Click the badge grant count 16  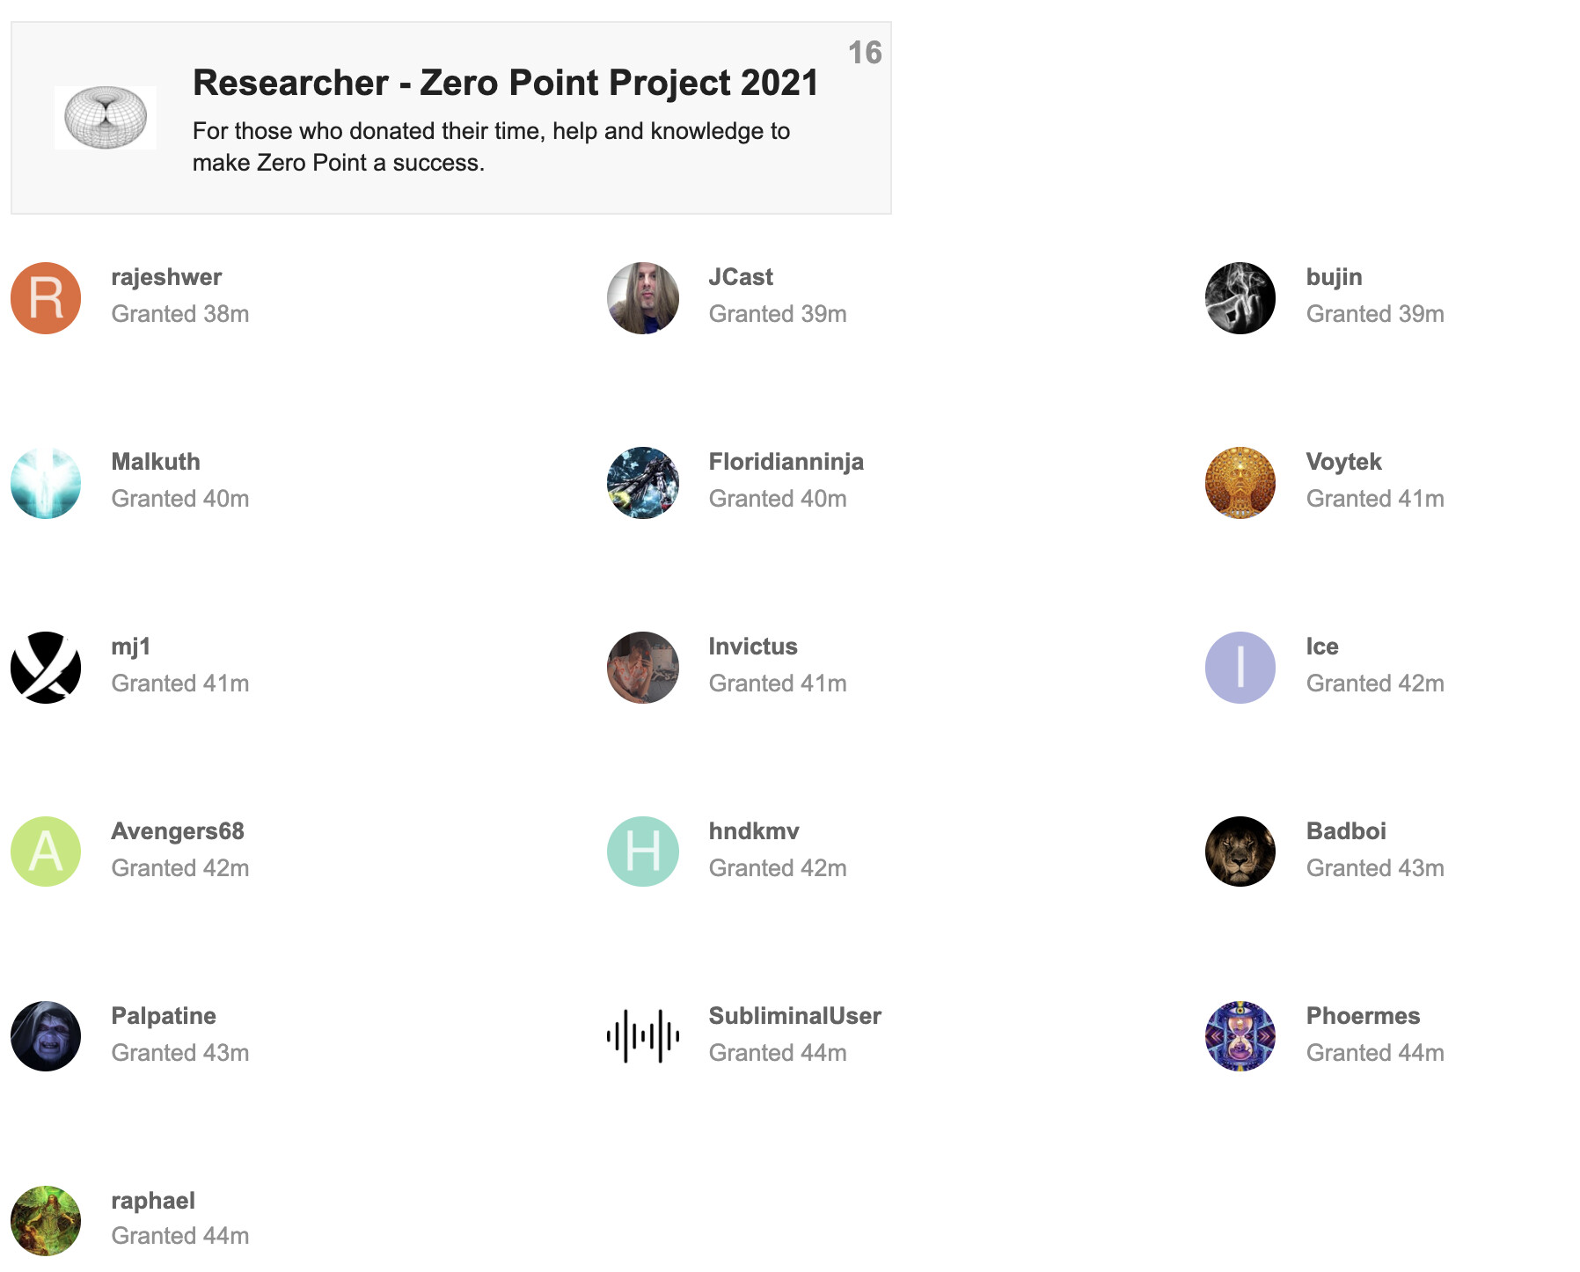(x=865, y=53)
